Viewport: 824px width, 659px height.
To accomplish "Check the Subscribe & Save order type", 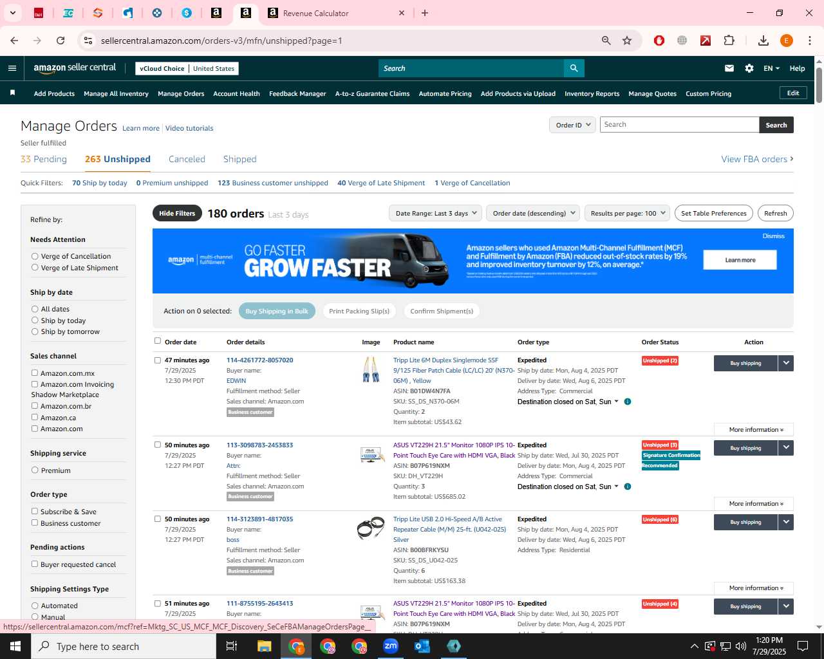I will coord(35,511).
